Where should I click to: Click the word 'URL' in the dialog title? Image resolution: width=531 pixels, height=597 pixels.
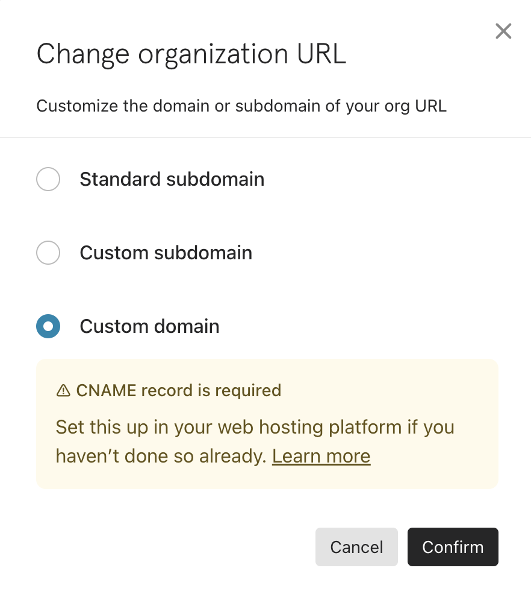(x=321, y=54)
